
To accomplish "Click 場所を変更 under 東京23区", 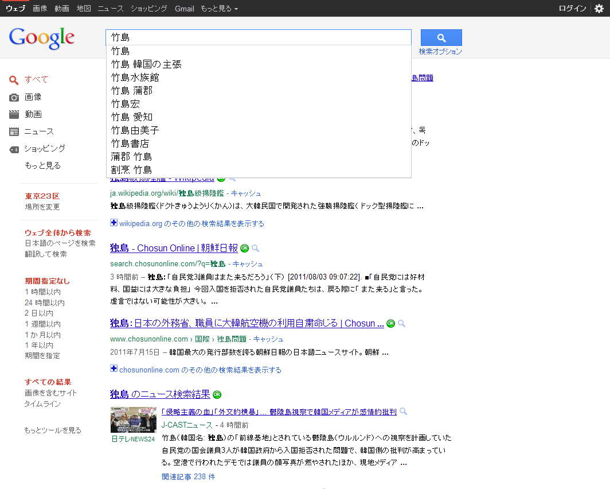I will pos(42,207).
